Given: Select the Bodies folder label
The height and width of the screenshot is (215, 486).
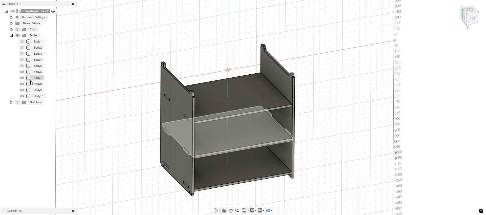Looking at the screenshot, I should click(33, 35).
